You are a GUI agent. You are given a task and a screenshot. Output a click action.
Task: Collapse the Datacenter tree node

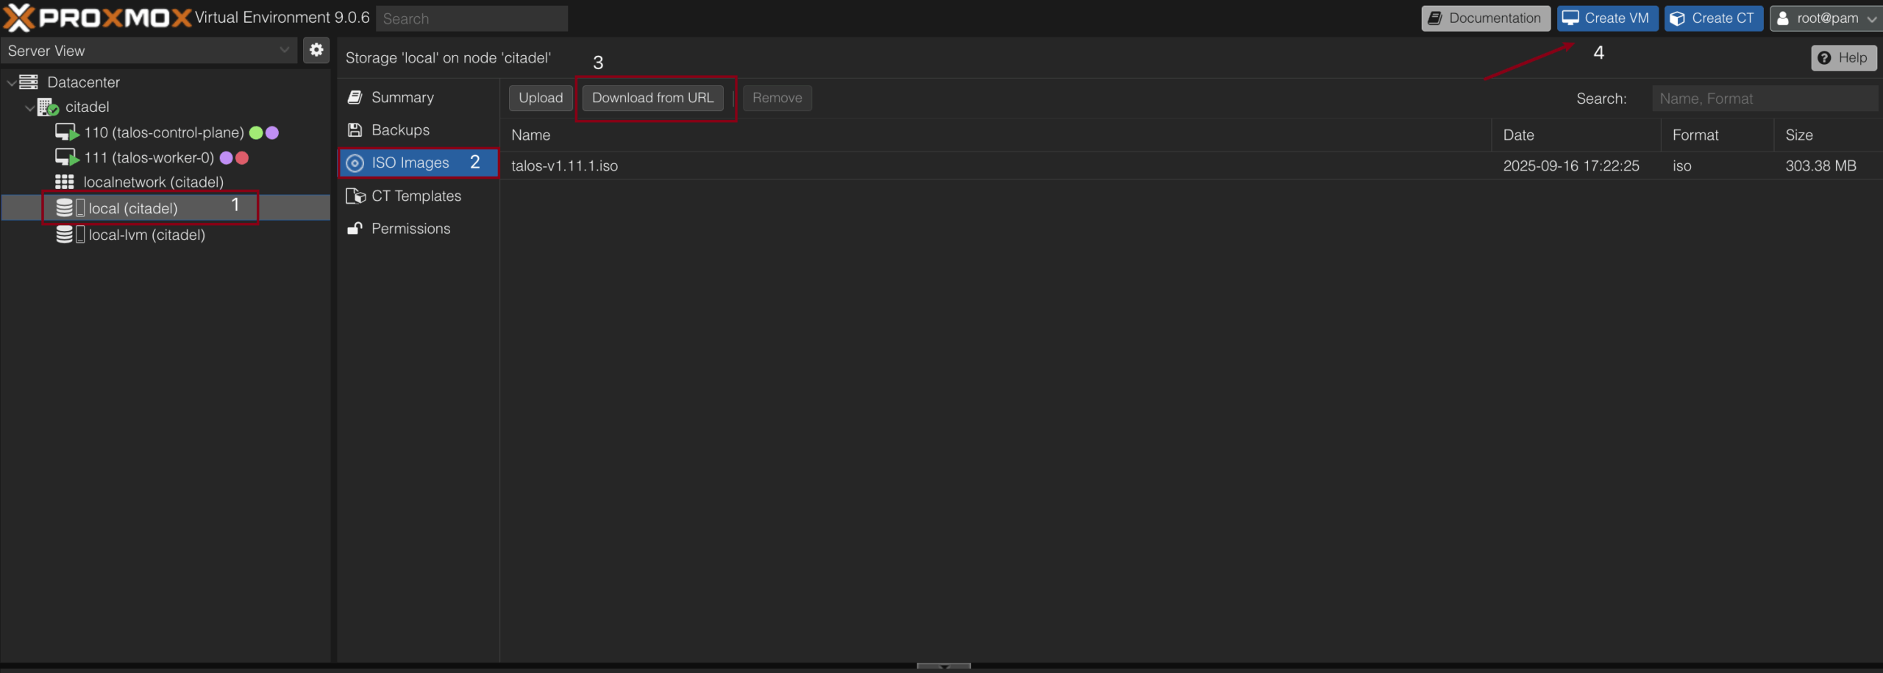click(12, 83)
